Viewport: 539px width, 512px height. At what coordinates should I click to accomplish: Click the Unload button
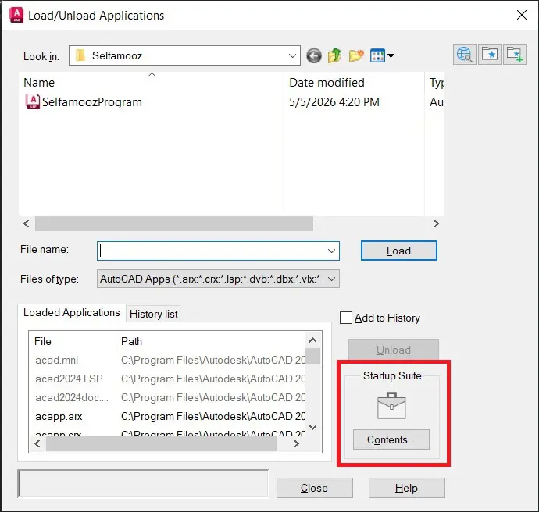point(394,350)
